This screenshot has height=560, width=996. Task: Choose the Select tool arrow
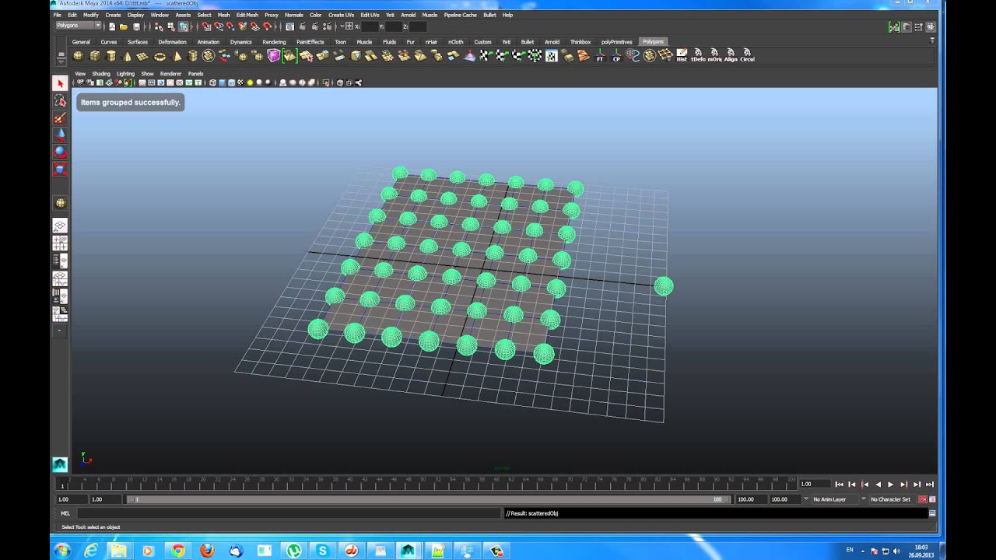click(x=60, y=83)
